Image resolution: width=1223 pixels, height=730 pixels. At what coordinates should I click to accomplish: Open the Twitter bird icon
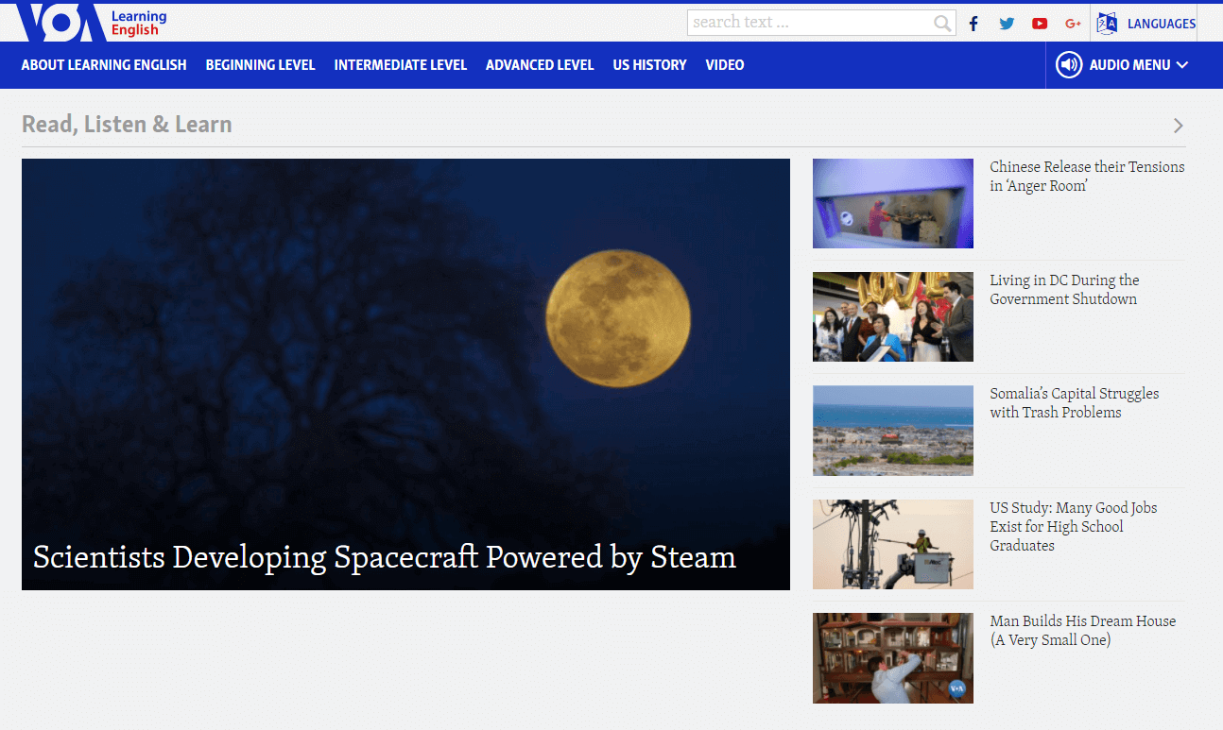tap(1007, 24)
